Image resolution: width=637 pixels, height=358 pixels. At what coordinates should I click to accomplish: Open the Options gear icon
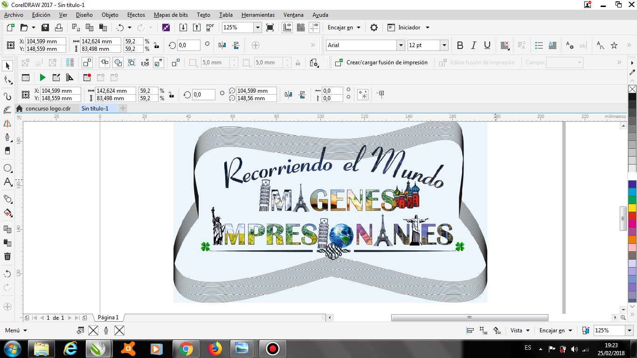coord(374,28)
